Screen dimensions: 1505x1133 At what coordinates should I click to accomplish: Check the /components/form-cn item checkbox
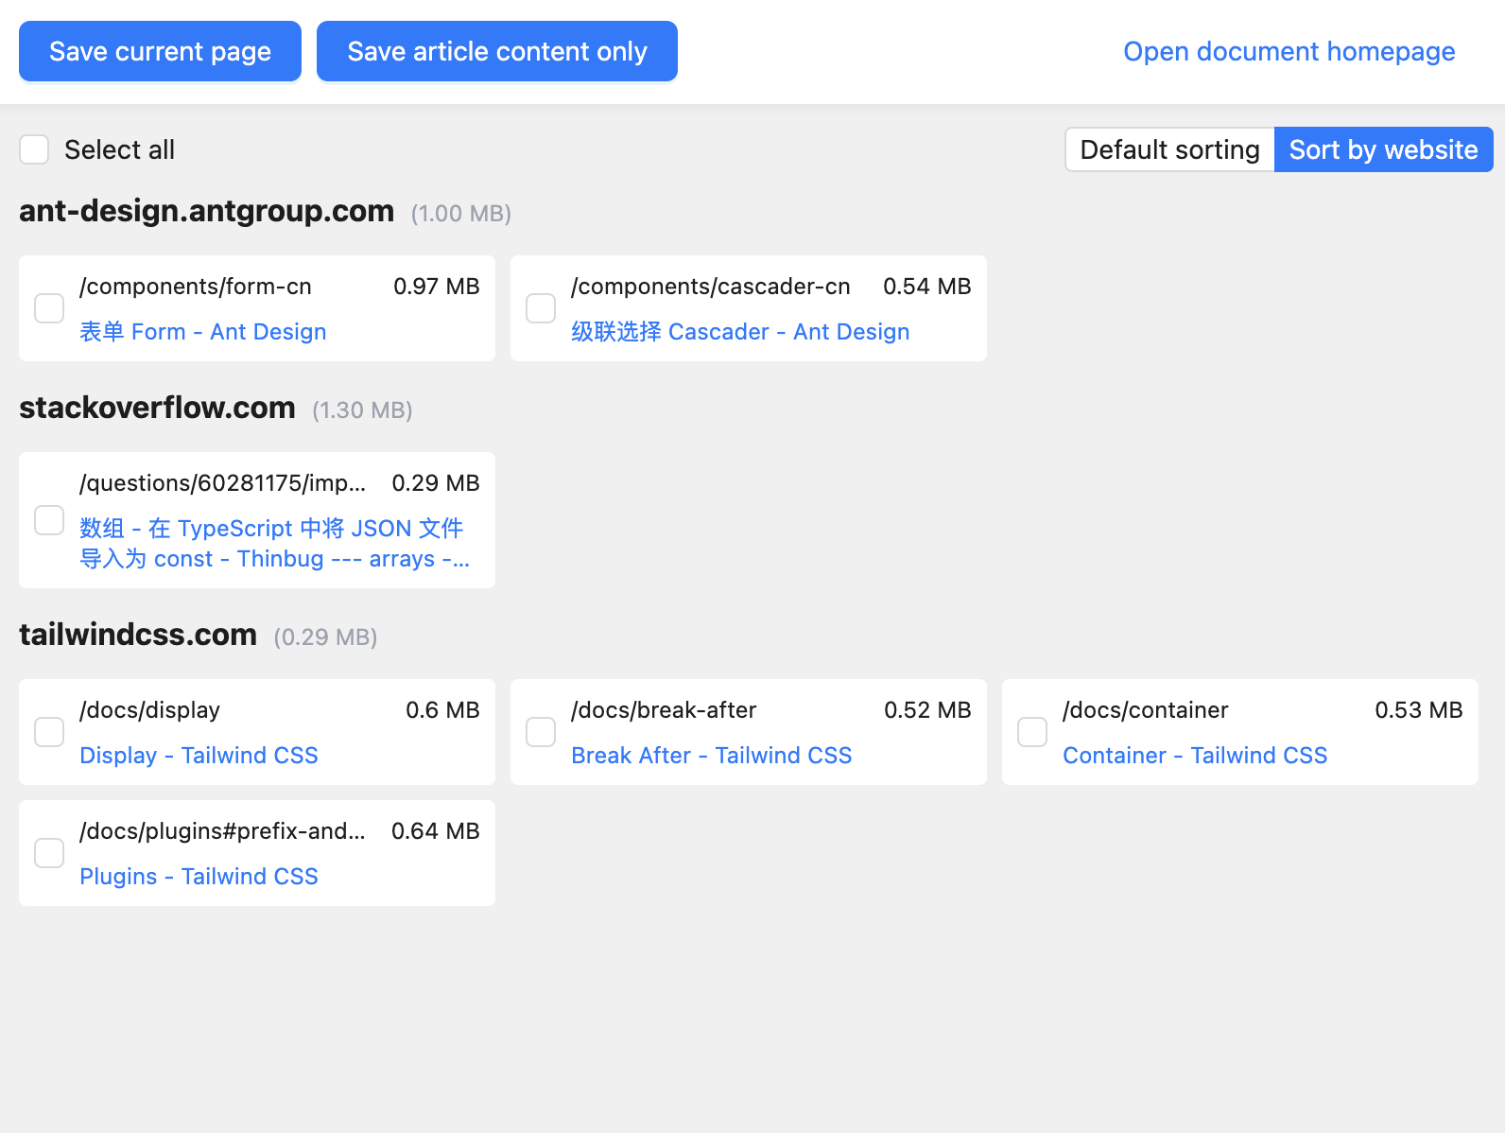49,308
